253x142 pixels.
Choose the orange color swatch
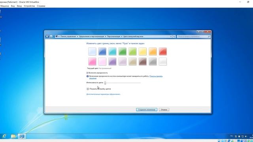pos(153,51)
